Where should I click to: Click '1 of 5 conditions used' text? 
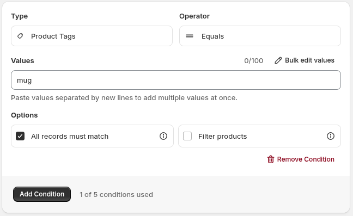[x=116, y=194]
